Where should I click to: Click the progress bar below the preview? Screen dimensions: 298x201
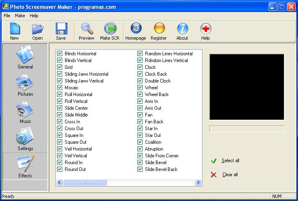[247, 129]
